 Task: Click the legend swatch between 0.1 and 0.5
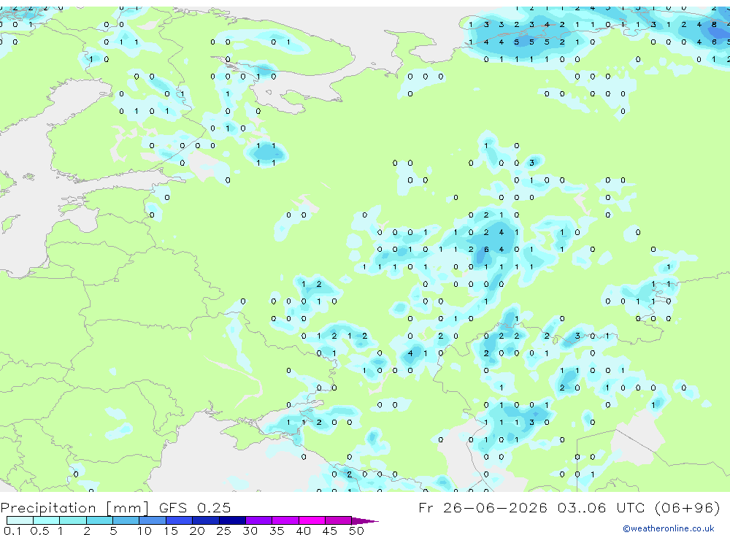point(20,520)
